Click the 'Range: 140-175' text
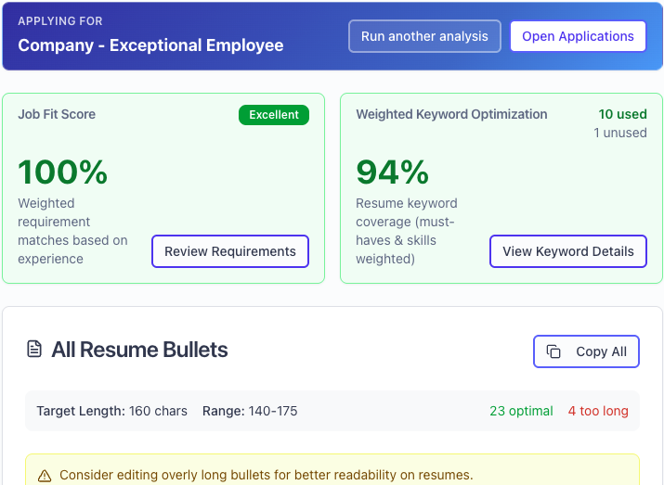Image resolution: width=664 pixels, height=485 pixels. click(250, 411)
